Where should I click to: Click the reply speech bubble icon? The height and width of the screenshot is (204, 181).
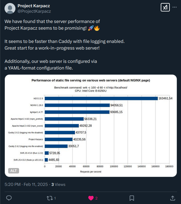click(x=9, y=198)
